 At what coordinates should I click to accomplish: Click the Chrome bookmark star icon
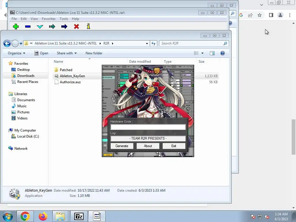pos(260,15)
